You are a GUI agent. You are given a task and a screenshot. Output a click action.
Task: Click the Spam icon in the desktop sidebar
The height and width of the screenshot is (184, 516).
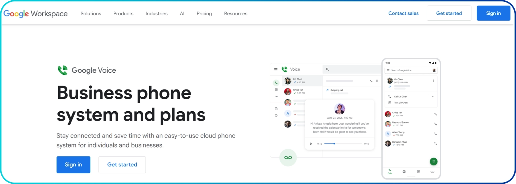(276, 115)
